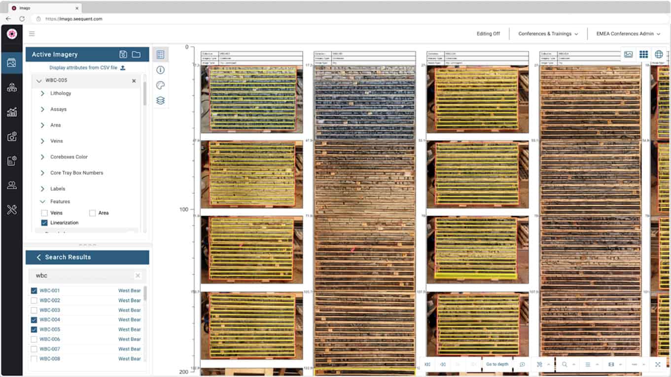Open Conferences & Trainings dropdown
671x377 pixels.
(548, 33)
